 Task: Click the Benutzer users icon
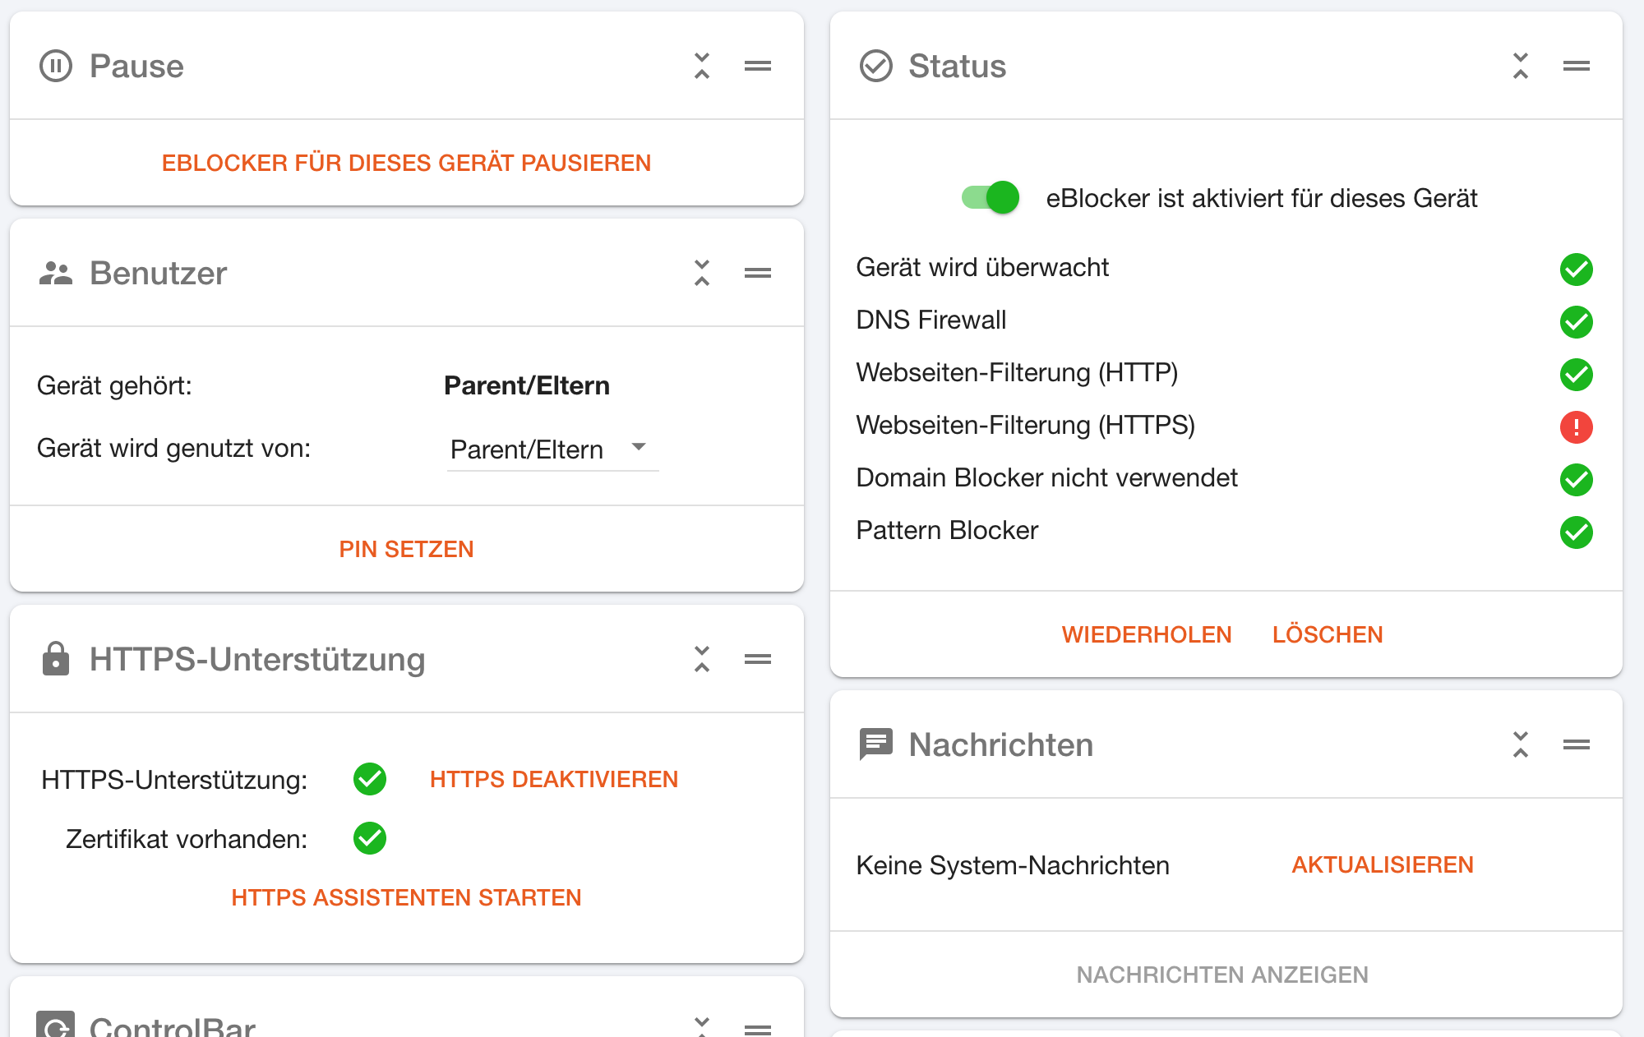(56, 273)
